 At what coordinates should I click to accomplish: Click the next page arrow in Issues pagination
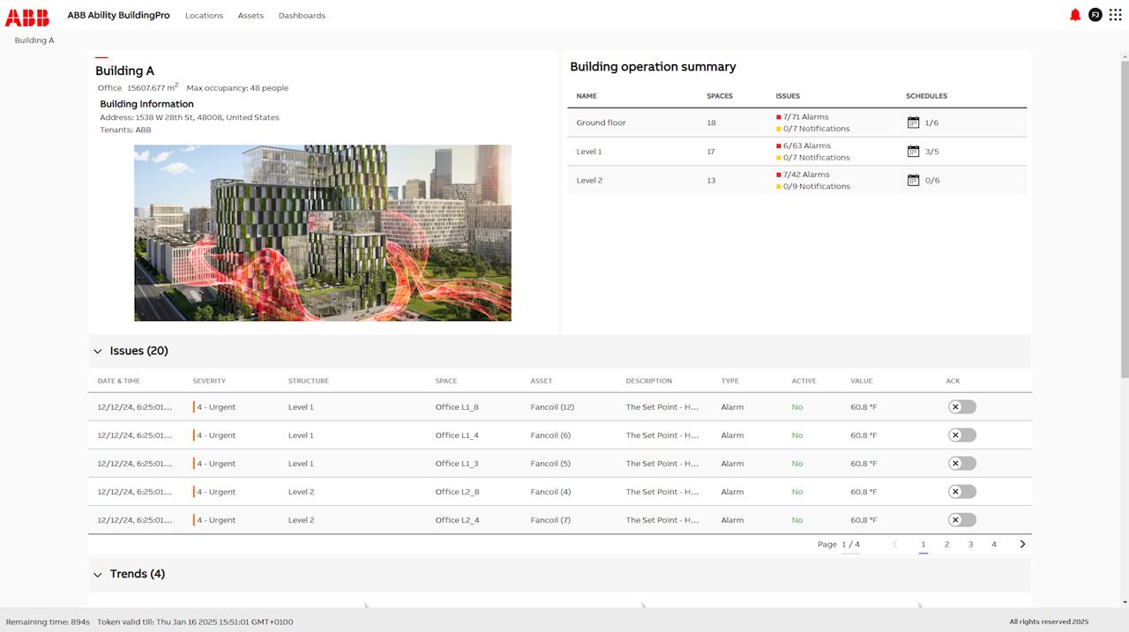tap(1022, 544)
